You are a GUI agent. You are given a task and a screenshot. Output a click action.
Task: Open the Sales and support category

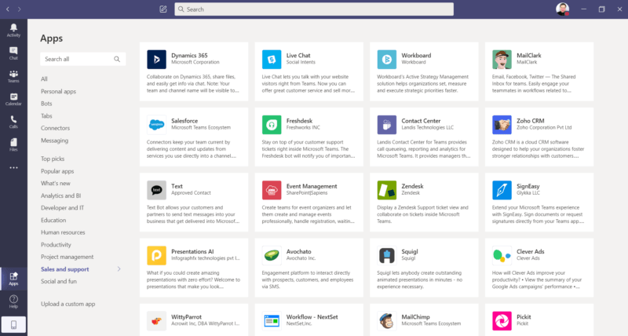click(x=65, y=269)
